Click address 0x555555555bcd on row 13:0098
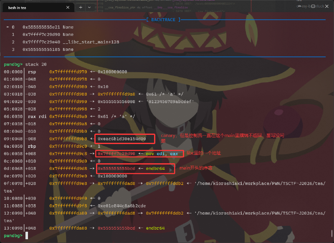Screen dimensions: 334x243 (x=116, y=228)
